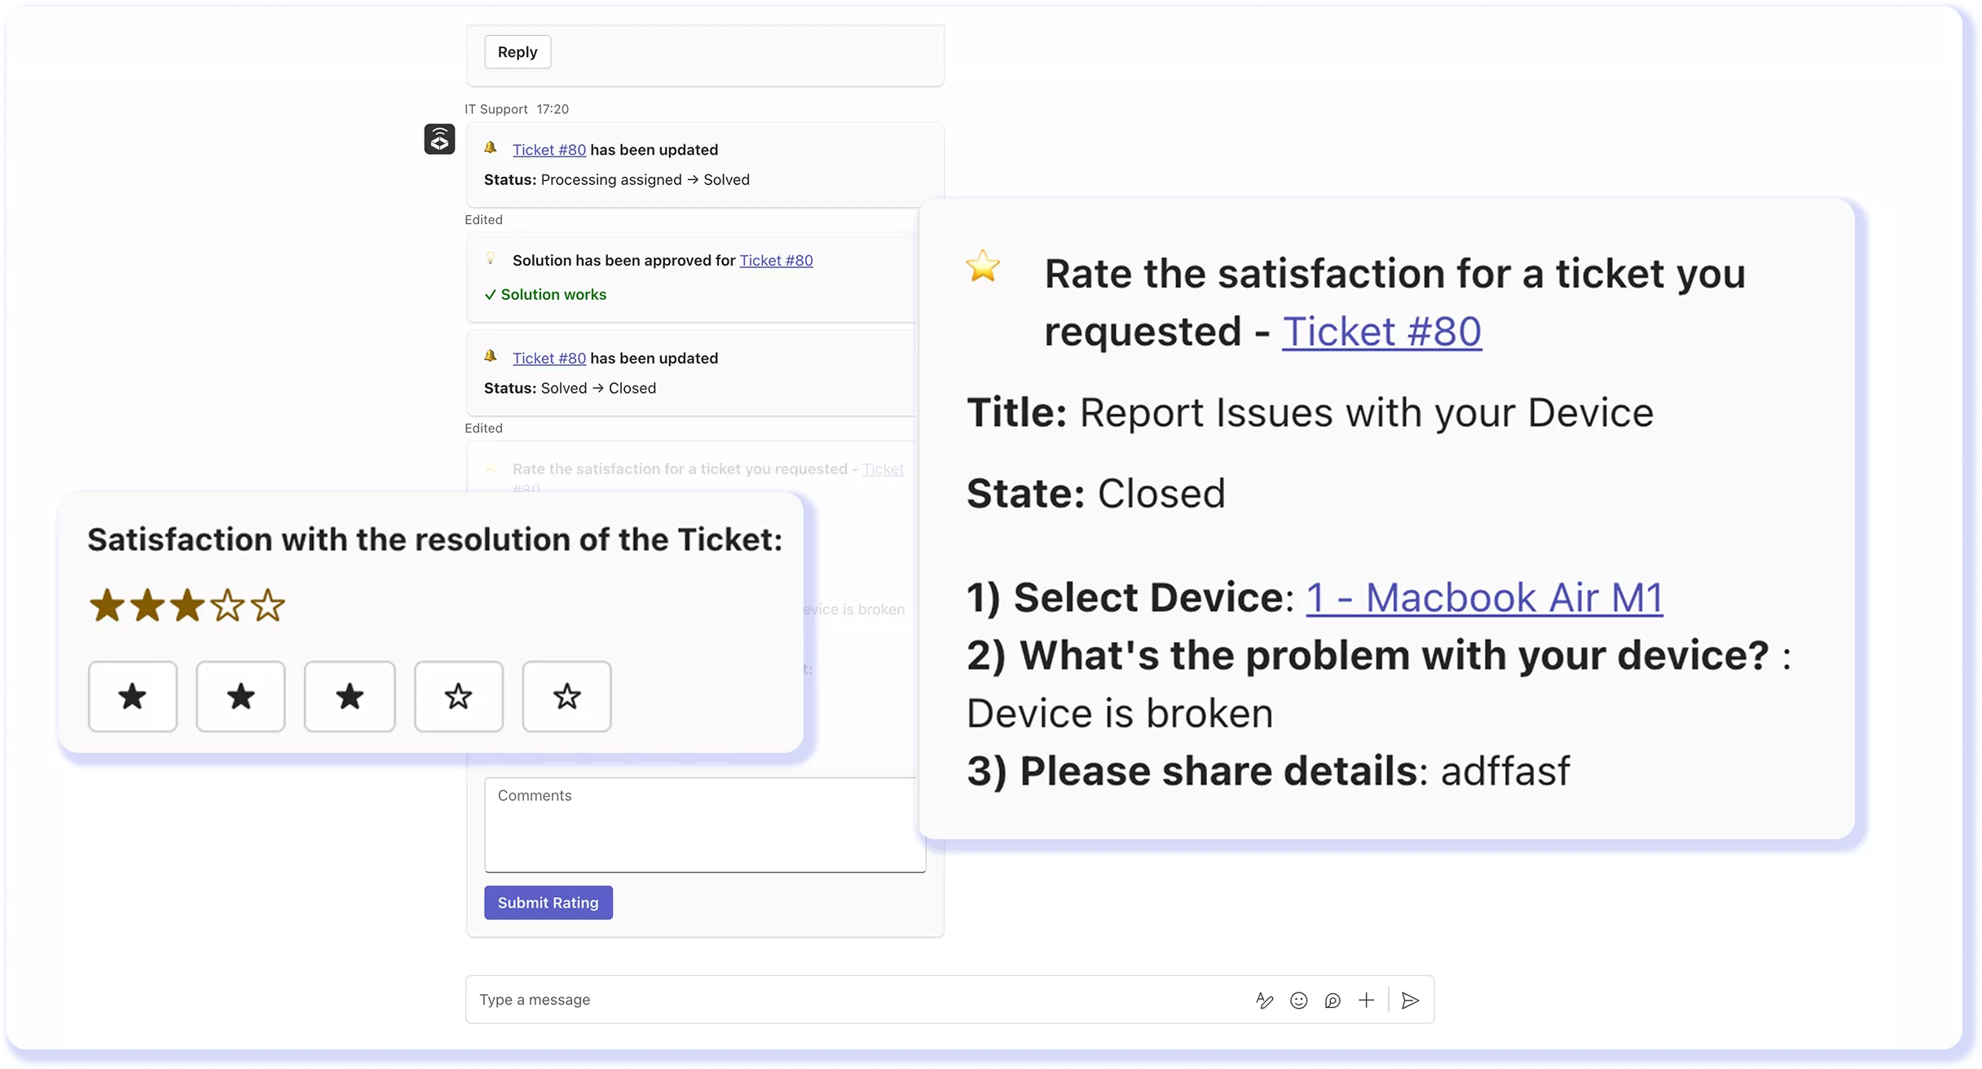Open Ticket #80 link in large rating card
Screen dimensions: 1982x1069
point(1381,332)
